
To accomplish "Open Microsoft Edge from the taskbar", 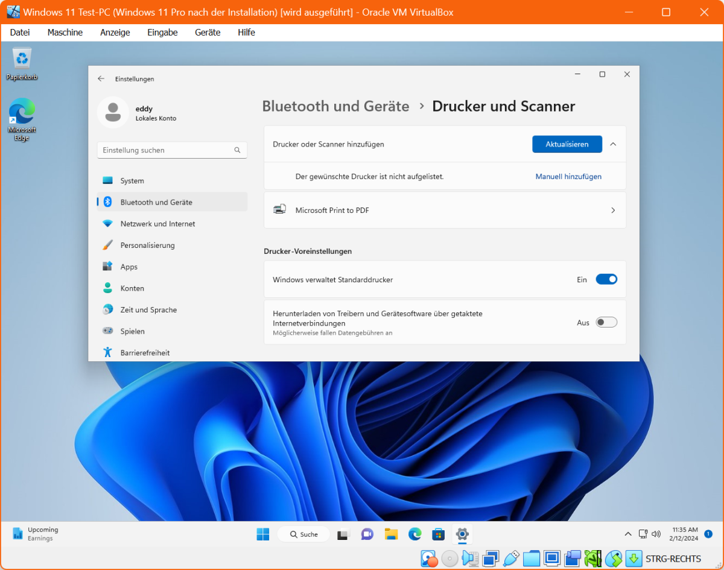I will (x=414, y=534).
